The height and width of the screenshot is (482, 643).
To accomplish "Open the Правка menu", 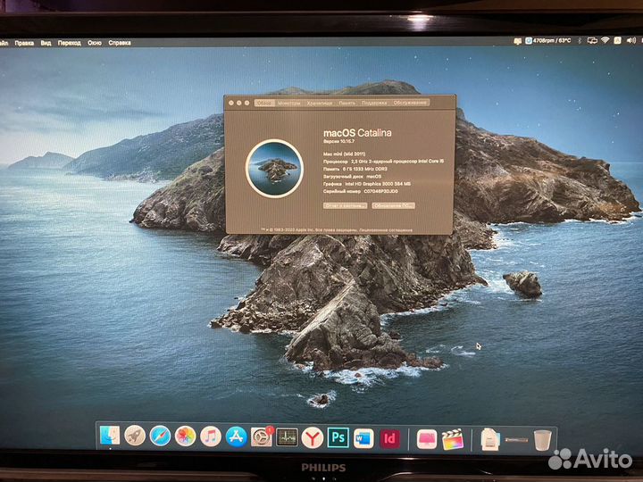I will (24, 43).
